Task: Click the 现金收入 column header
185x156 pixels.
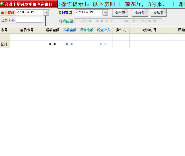Action: coord(104,30)
